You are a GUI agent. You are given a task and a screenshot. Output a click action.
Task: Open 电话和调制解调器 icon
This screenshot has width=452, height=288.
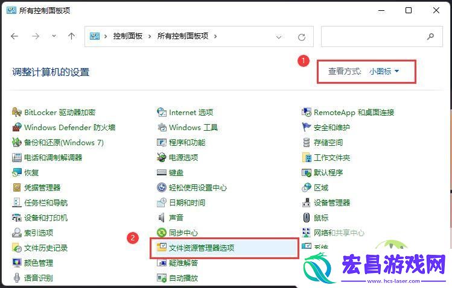coord(17,157)
